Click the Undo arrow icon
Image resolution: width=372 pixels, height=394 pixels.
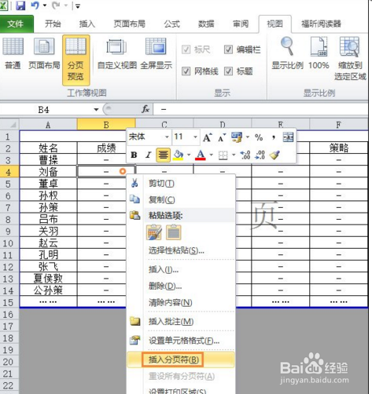35,5
